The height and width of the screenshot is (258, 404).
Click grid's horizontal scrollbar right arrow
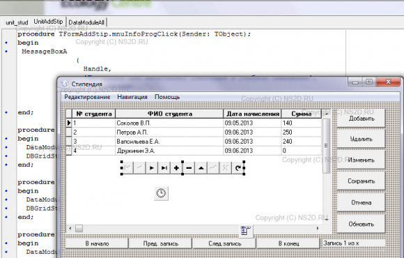[318, 228]
